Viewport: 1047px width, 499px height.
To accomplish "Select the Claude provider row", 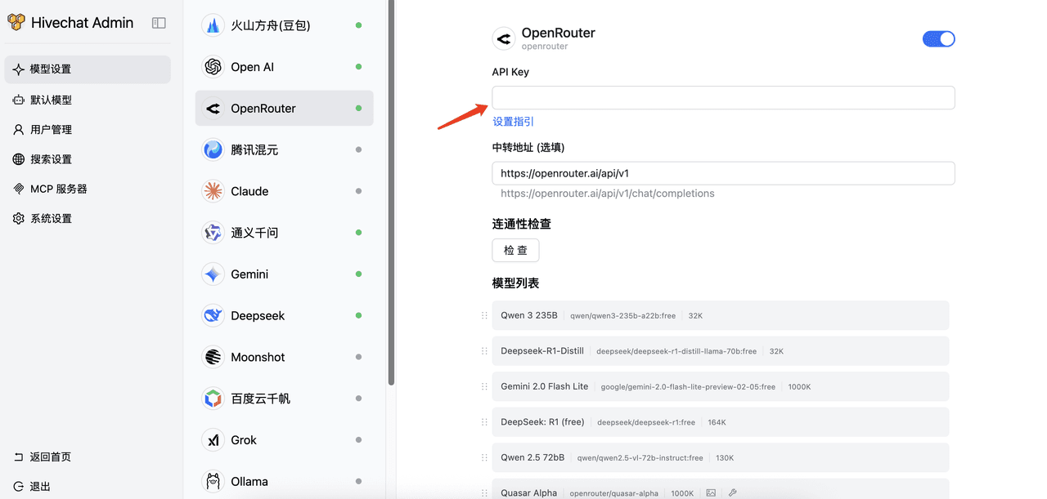I will point(284,191).
